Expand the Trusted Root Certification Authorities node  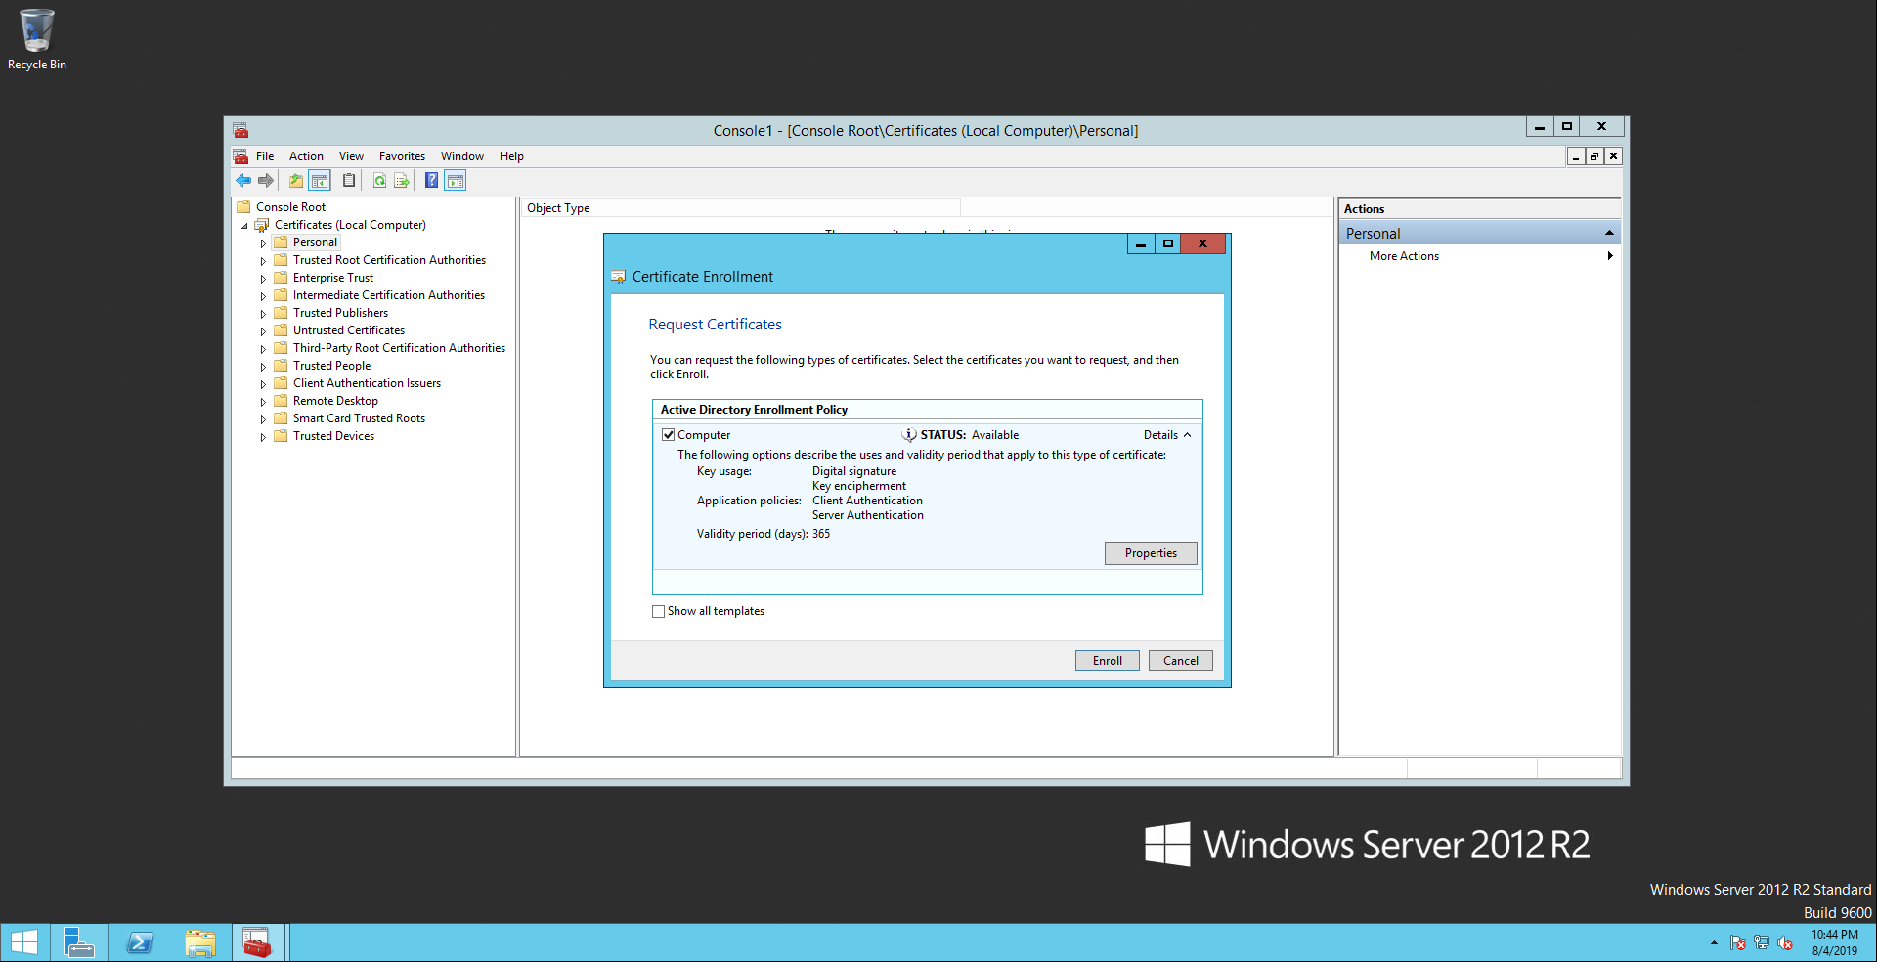[x=263, y=261]
